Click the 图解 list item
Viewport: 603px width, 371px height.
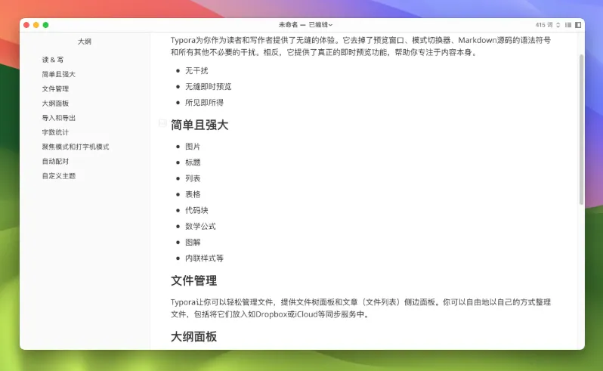pos(193,243)
